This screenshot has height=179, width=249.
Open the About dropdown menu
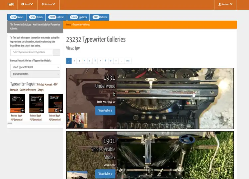click(27, 4)
